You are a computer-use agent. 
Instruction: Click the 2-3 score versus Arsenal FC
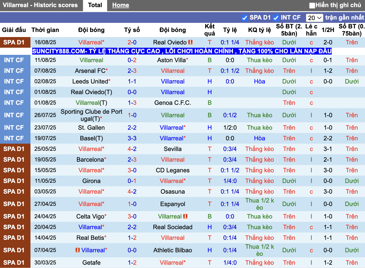(132, 71)
